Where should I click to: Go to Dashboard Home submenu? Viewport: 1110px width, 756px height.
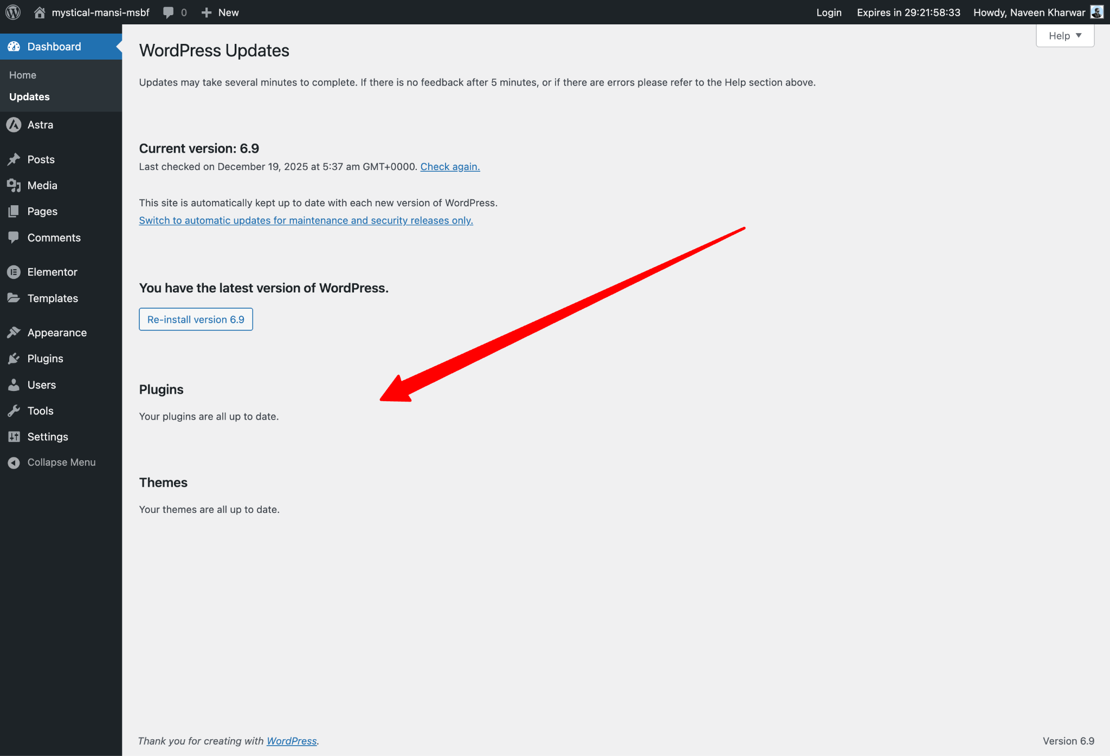[x=23, y=75]
